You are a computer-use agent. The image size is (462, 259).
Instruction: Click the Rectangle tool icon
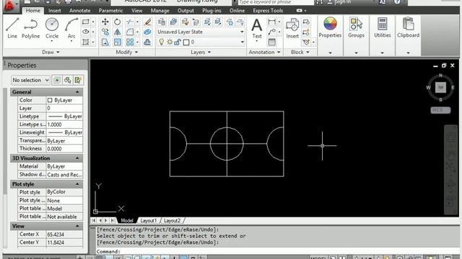[x=86, y=22]
